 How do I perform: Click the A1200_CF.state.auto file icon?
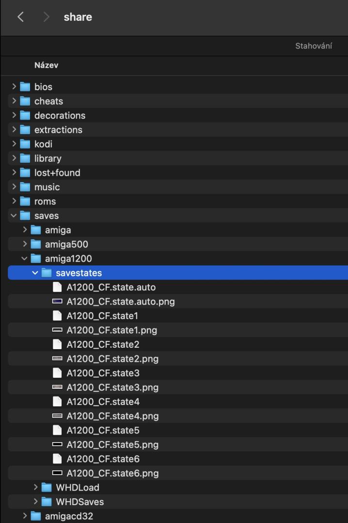[57, 288]
